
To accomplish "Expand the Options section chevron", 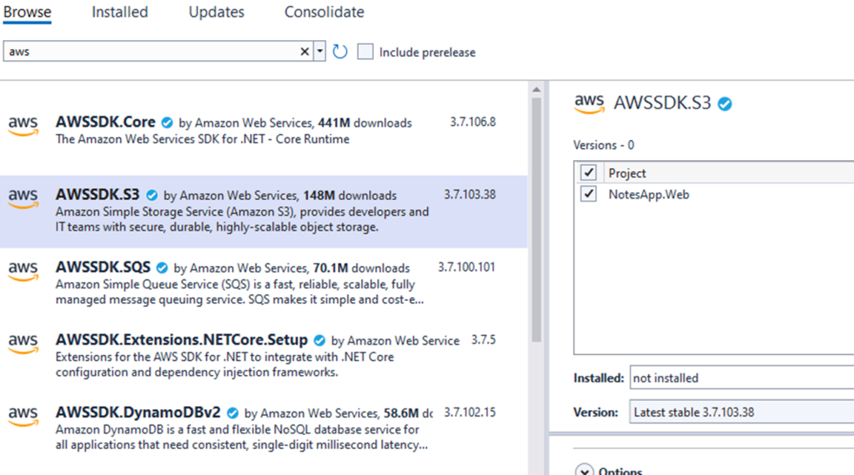I will [584, 471].
